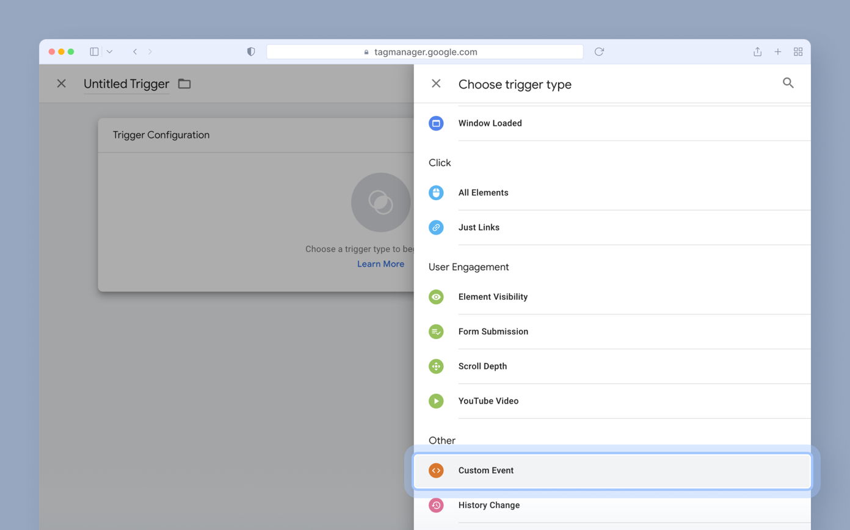Open search in the trigger type panel

tap(788, 82)
